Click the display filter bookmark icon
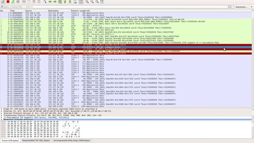The width and height of the screenshot is (254, 143). [x=2, y=7]
